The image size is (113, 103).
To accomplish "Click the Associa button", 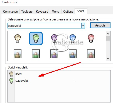I will click(100, 25).
